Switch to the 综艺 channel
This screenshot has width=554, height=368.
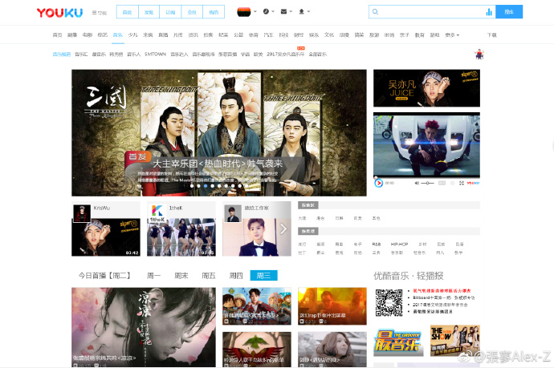pos(103,35)
